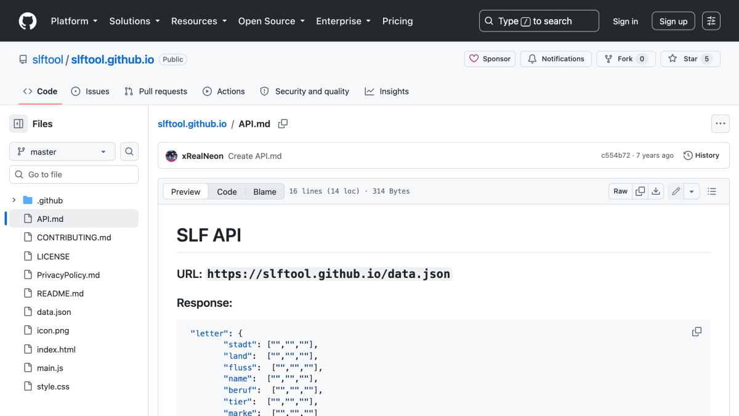
Task: Open index.html in the file tree
Action: 74,349
